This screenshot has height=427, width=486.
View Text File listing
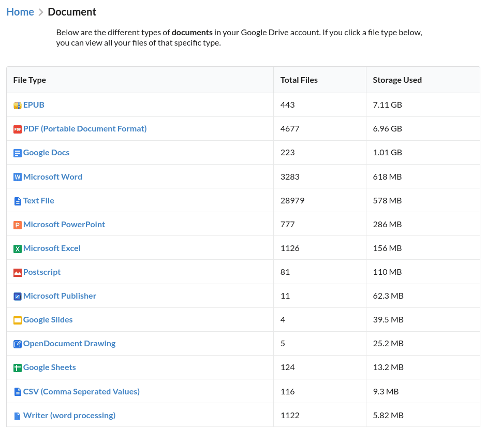(x=39, y=200)
